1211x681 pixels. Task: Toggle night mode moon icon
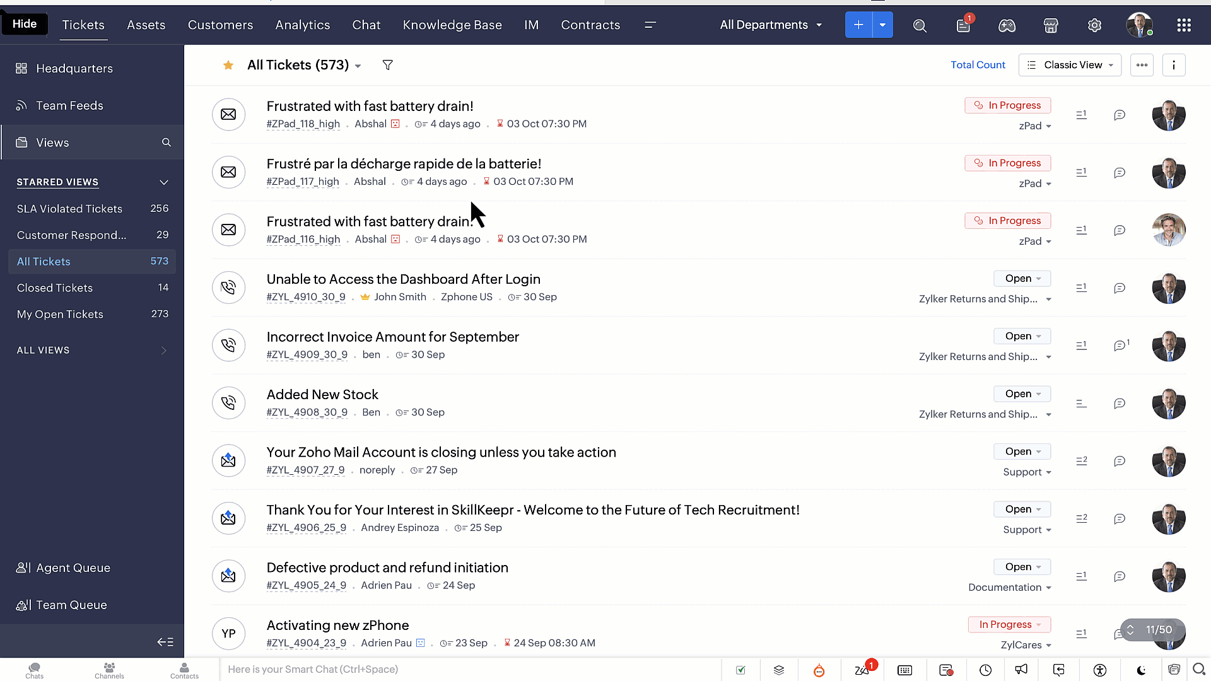click(1141, 670)
